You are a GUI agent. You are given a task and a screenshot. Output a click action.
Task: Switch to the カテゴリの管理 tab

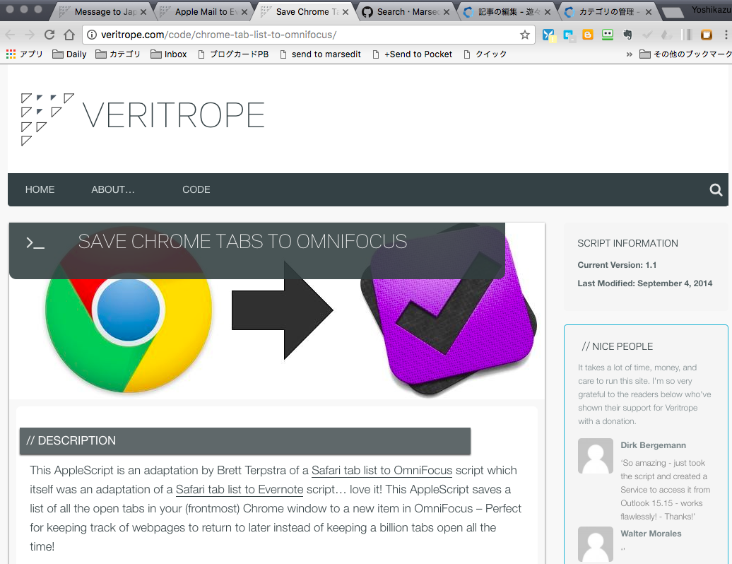[606, 12]
